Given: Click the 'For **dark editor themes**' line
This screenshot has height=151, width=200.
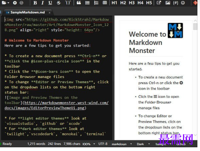Looking at the screenshot, I should 44,129.
